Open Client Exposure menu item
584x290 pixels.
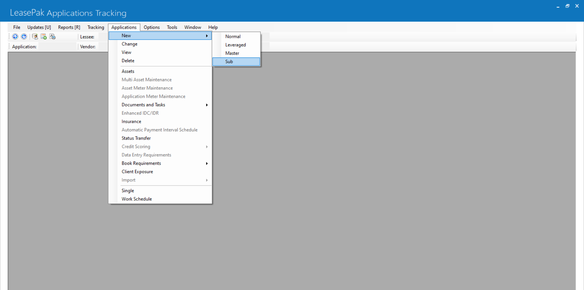(x=160, y=172)
